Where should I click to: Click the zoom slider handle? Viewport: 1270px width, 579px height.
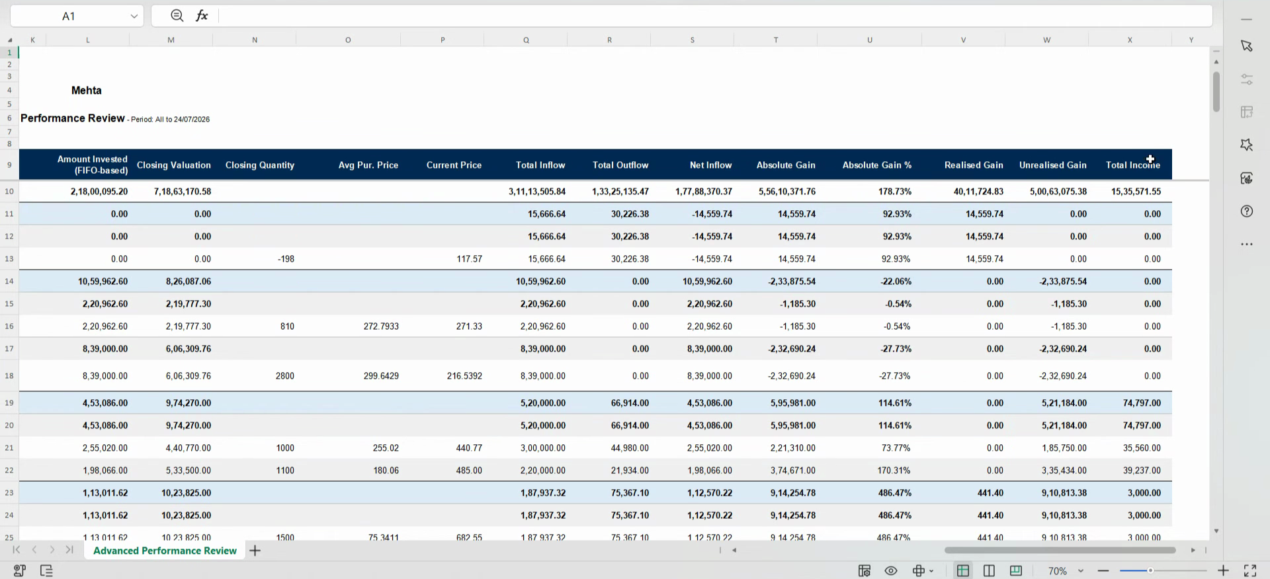click(x=1150, y=570)
